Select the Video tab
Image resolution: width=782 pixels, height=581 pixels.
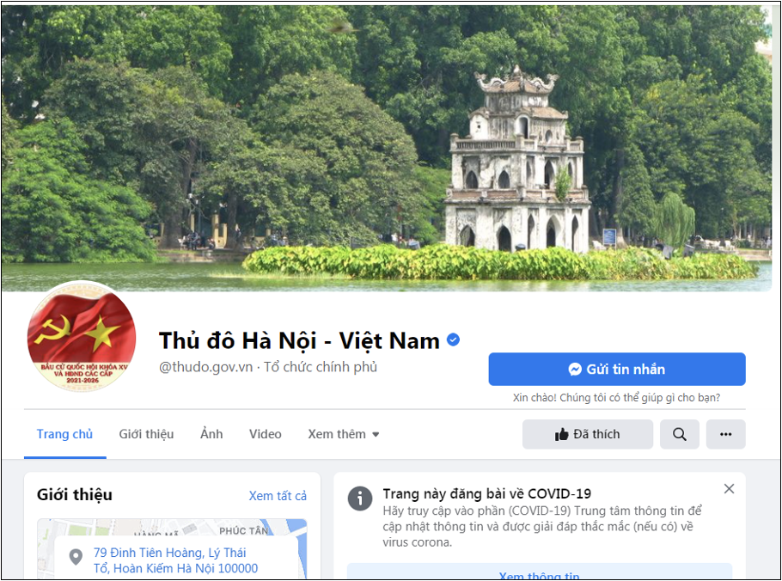click(266, 434)
